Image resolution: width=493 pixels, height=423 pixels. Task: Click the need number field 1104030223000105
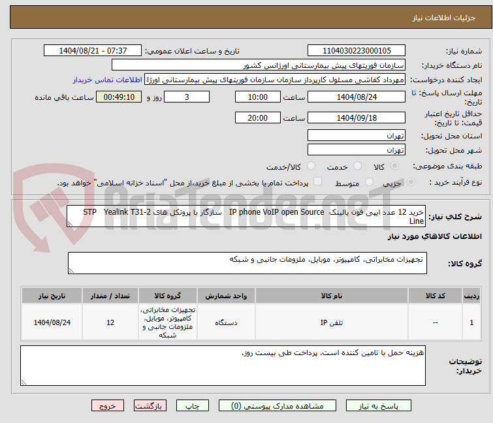coord(357,51)
